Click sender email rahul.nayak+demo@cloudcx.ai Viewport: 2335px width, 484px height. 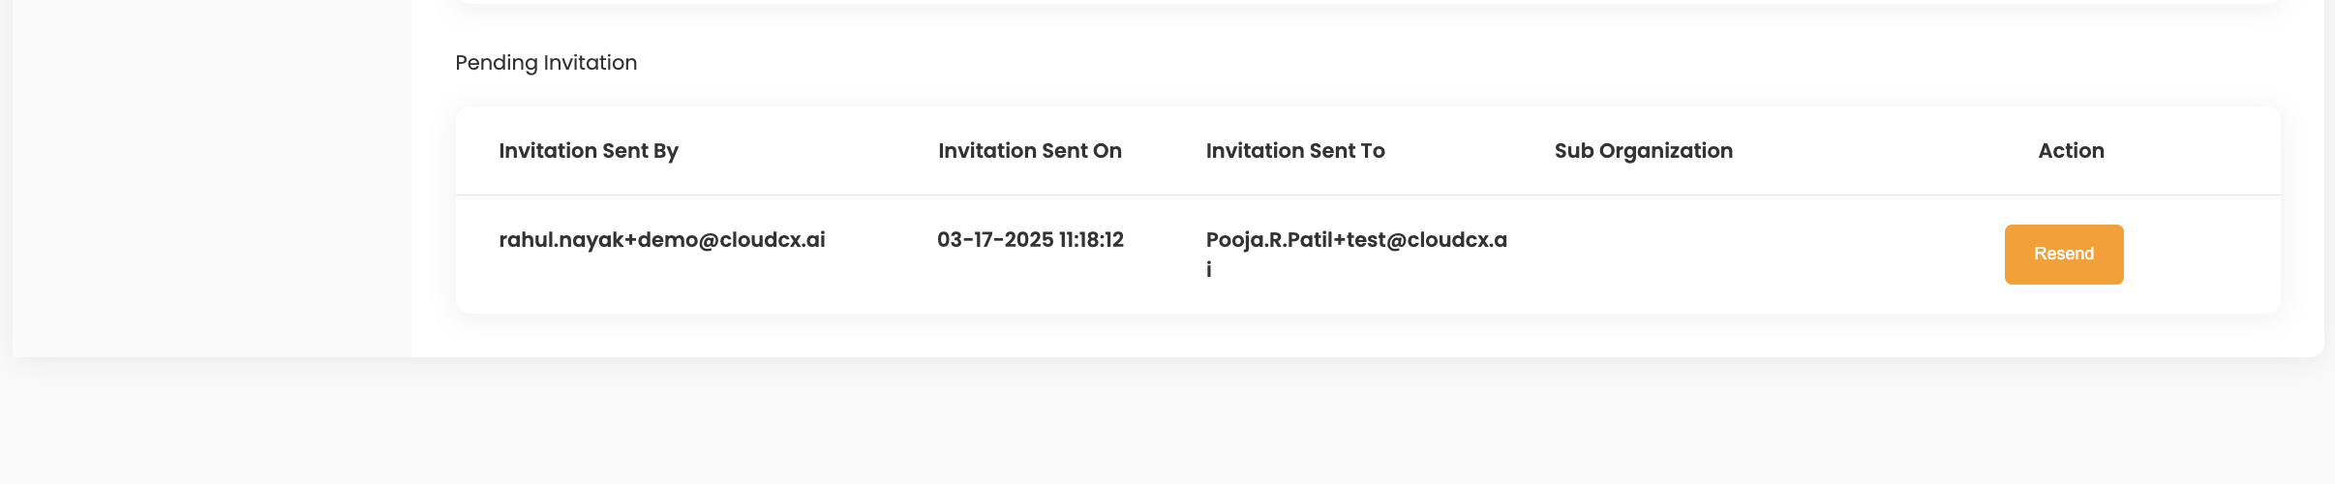[x=661, y=240]
